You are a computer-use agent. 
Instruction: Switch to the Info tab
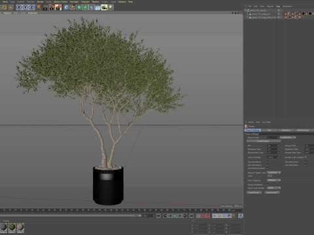(x=270, y=130)
